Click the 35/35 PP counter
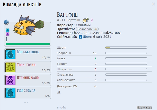This screenshot has height=110, width=157. tap(46, 83)
